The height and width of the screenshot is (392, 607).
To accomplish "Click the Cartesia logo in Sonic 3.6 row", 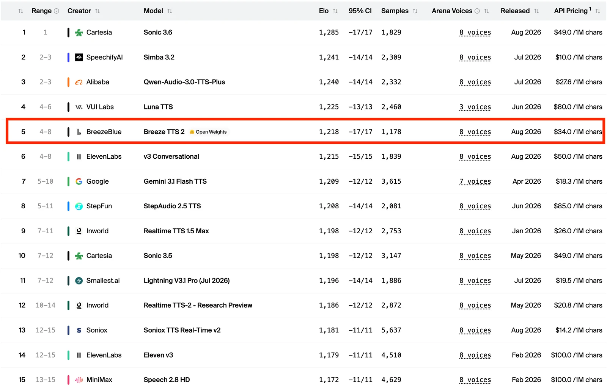I will 79,33.
